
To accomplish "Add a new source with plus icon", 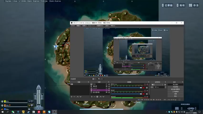I will click(x=92, y=97).
